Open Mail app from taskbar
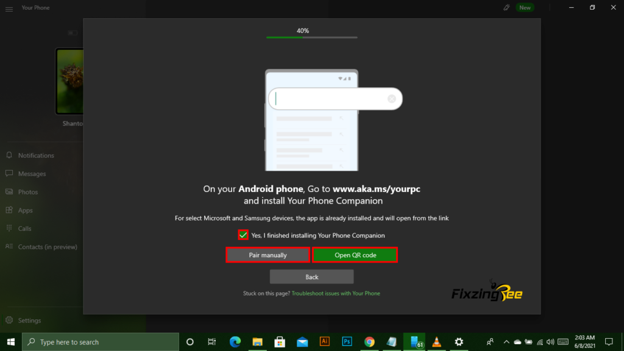The width and height of the screenshot is (624, 351). [x=302, y=342]
